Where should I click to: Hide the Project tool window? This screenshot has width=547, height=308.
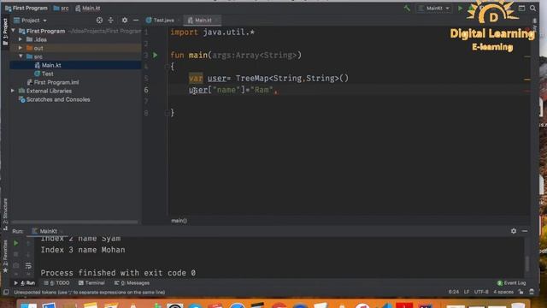pyautogui.click(x=136, y=21)
